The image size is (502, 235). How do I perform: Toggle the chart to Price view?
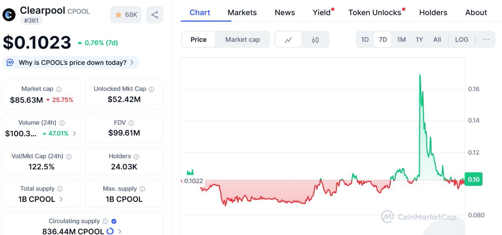point(199,40)
